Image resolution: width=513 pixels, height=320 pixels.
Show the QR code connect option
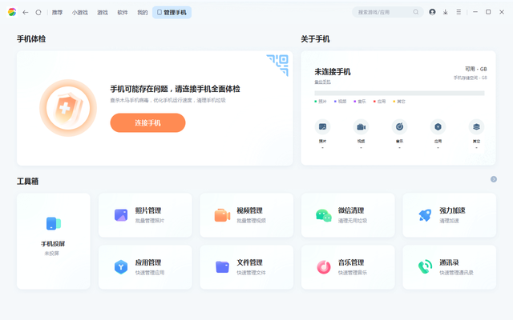point(278,65)
